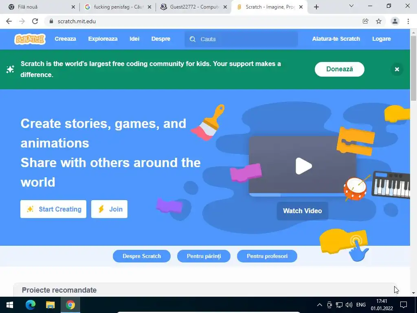The height and width of the screenshot is (313, 417).
Task: Open the Chrome three-dot menu
Action: pyautogui.click(x=408, y=21)
